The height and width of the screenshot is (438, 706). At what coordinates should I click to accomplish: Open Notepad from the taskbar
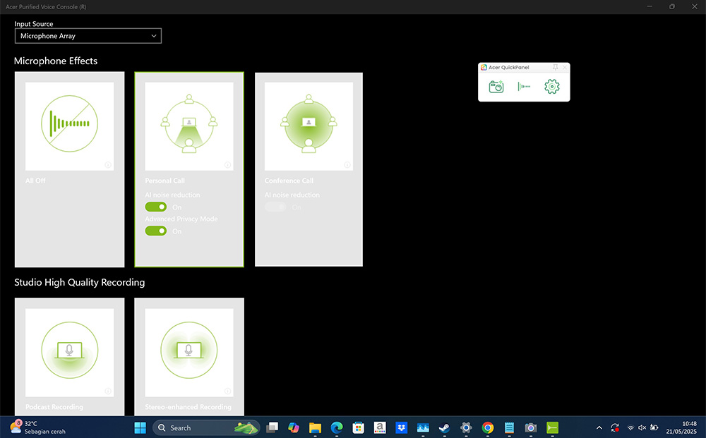509,427
